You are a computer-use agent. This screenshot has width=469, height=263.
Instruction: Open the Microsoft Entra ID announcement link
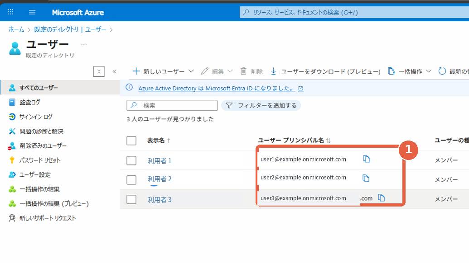click(x=217, y=88)
